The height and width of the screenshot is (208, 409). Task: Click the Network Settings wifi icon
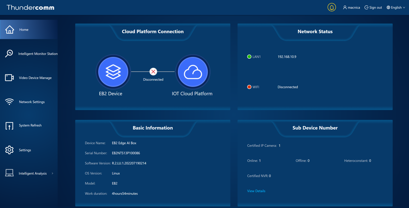pyautogui.click(x=9, y=102)
